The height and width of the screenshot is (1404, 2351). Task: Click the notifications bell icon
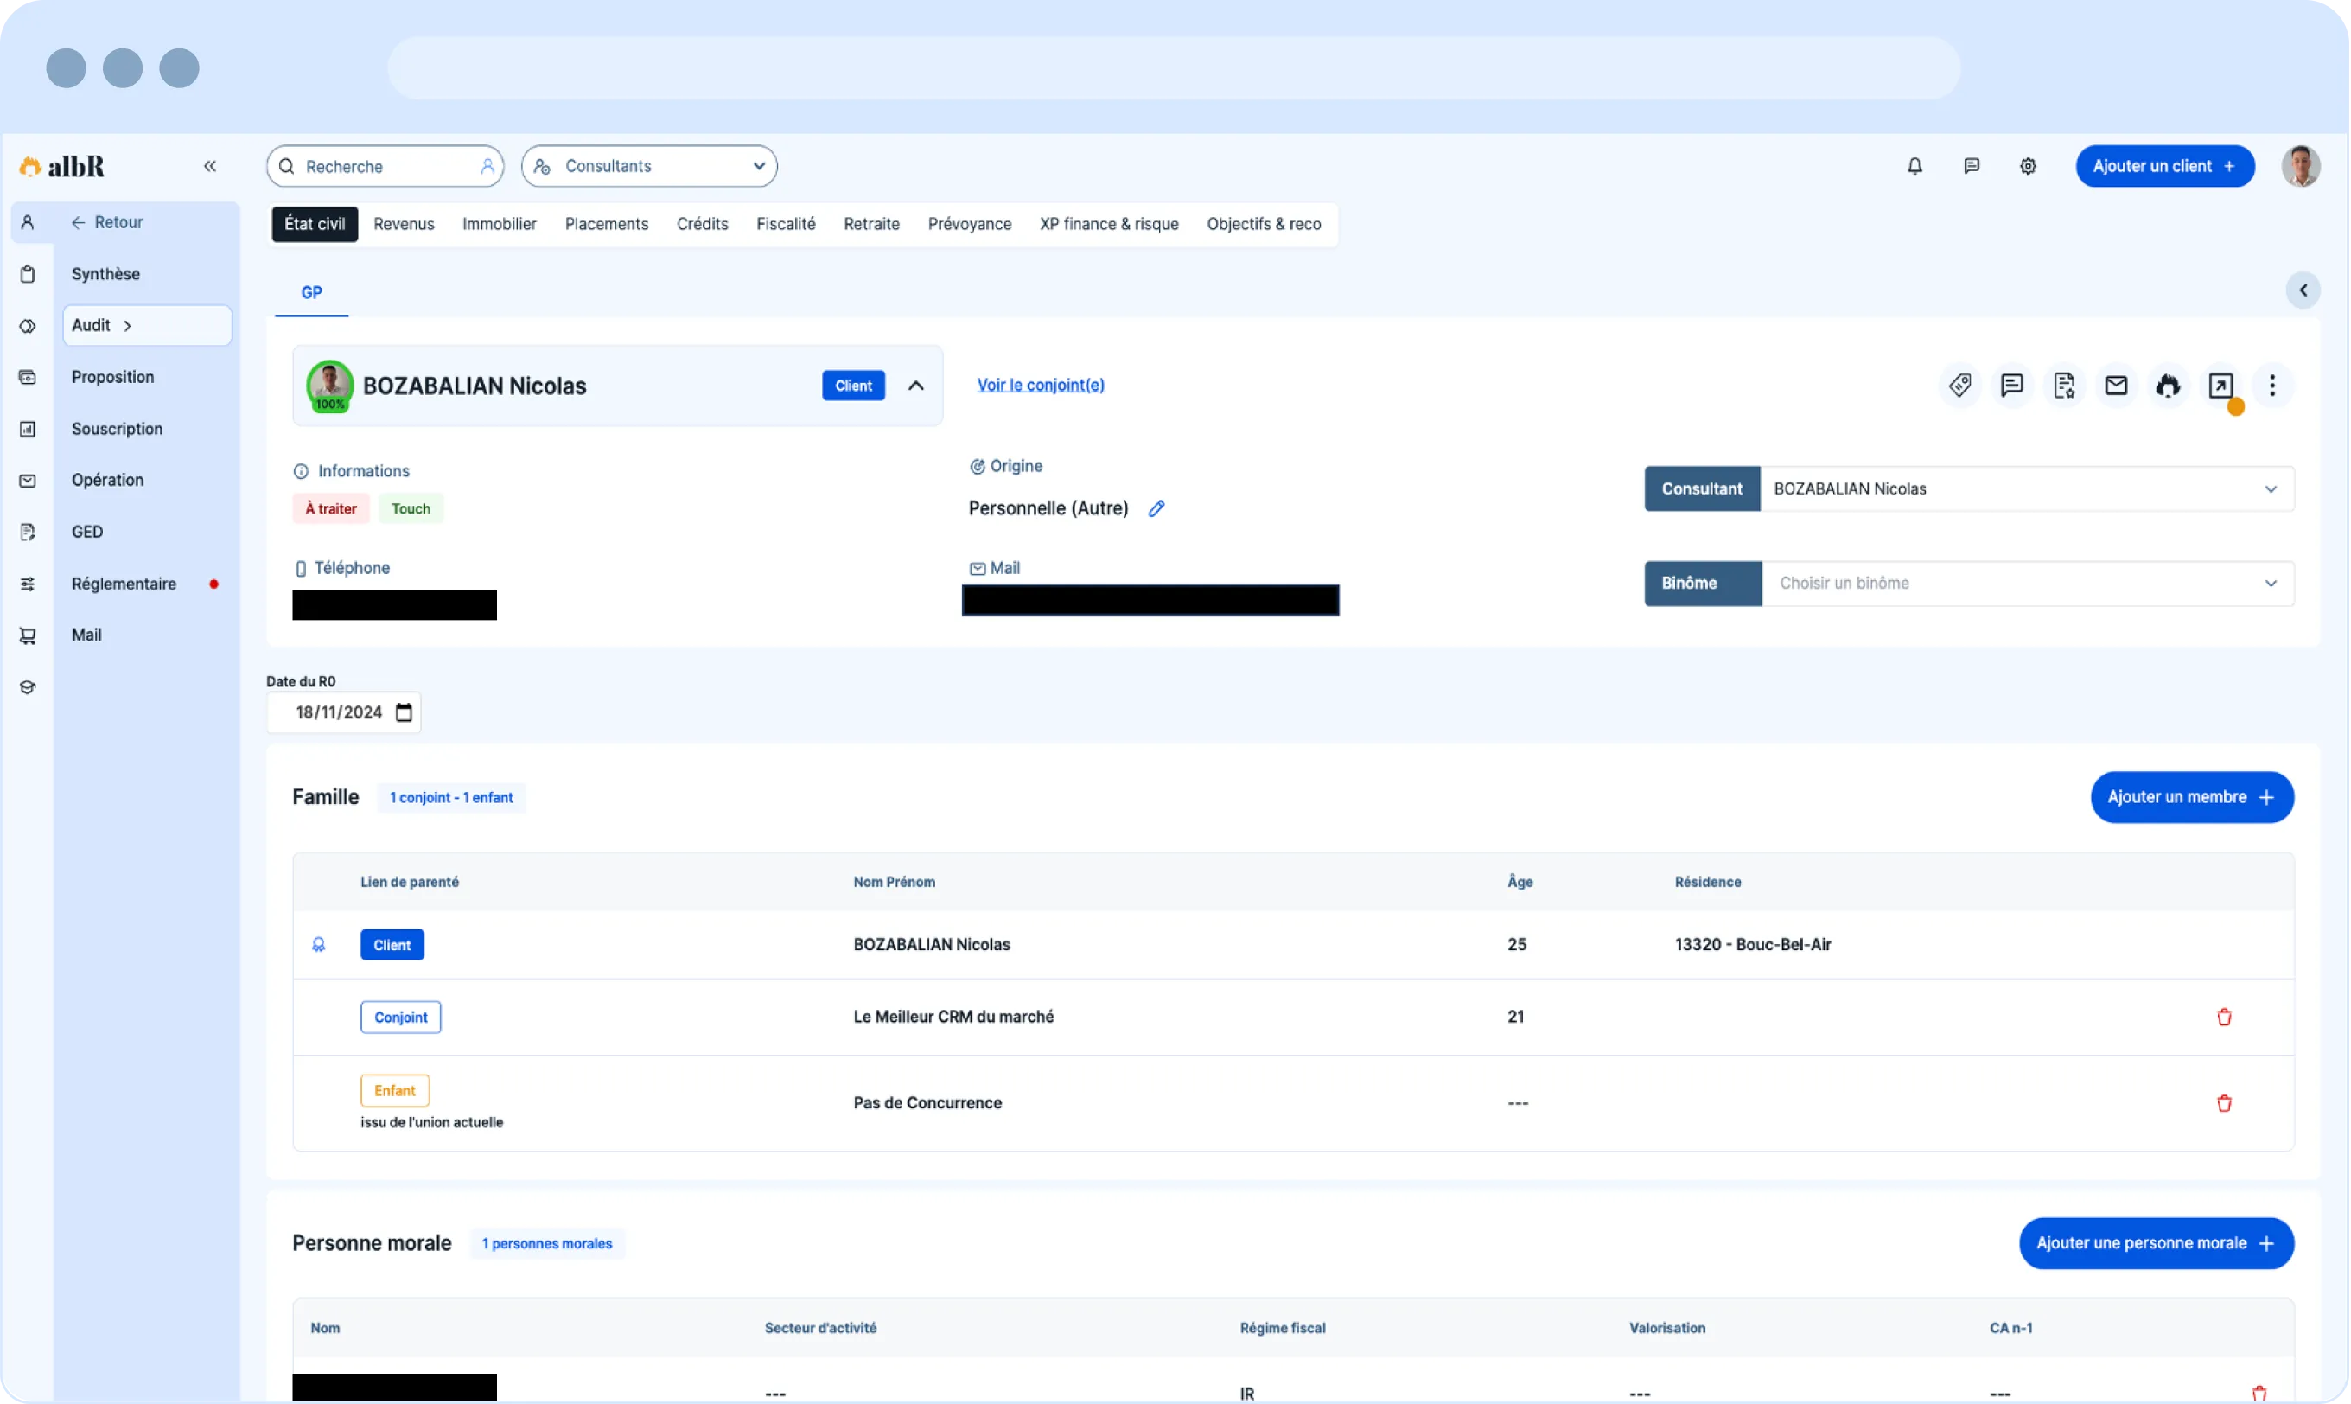(1915, 167)
